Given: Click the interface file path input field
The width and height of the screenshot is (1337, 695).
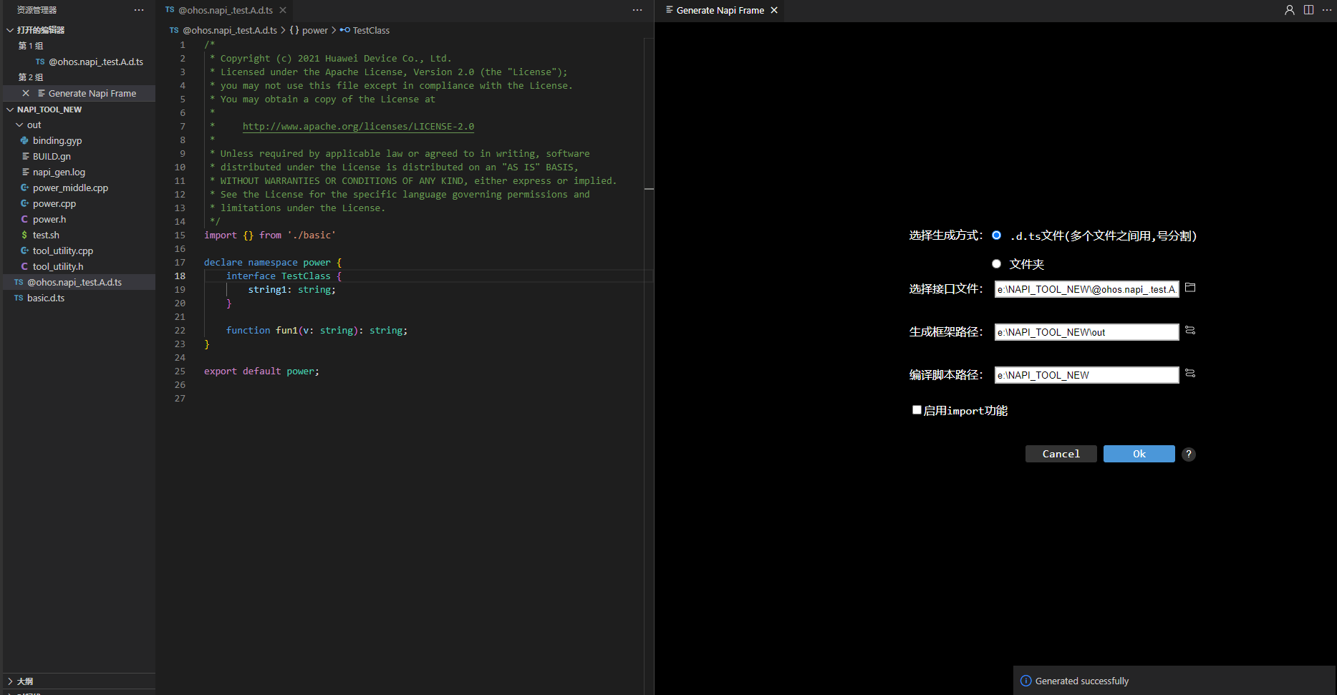Looking at the screenshot, I should pos(1086,289).
